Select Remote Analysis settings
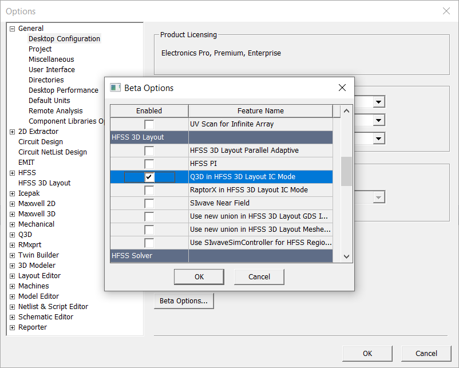This screenshot has width=459, height=368. 56,110
